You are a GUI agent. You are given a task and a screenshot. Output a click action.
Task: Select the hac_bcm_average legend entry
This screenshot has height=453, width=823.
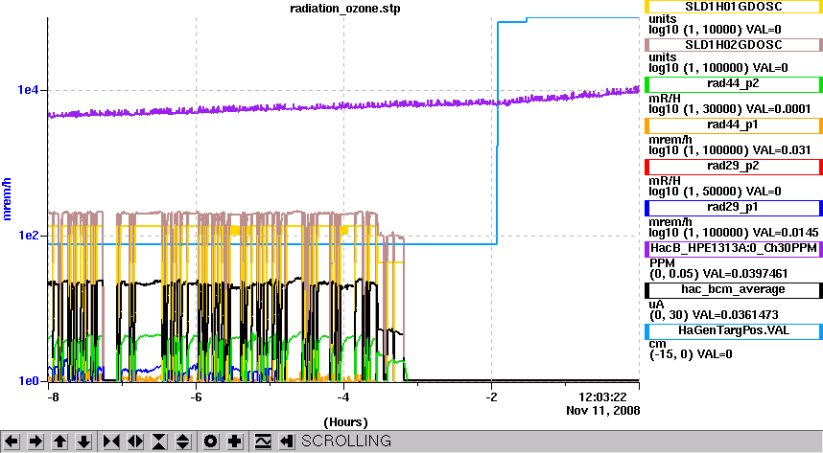click(733, 289)
